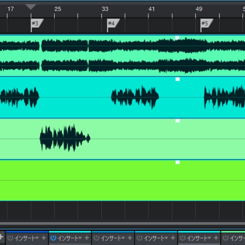This screenshot has width=245, height=245.
Task: Open the fifth インサート dropdown arrow
Action: click(x=209, y=238)
